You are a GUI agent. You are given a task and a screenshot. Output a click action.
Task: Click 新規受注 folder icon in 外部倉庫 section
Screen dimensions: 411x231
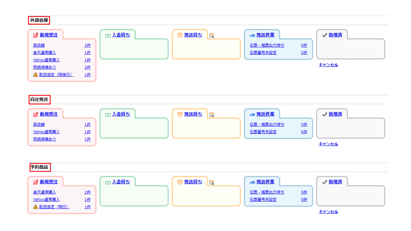[35, 35]
